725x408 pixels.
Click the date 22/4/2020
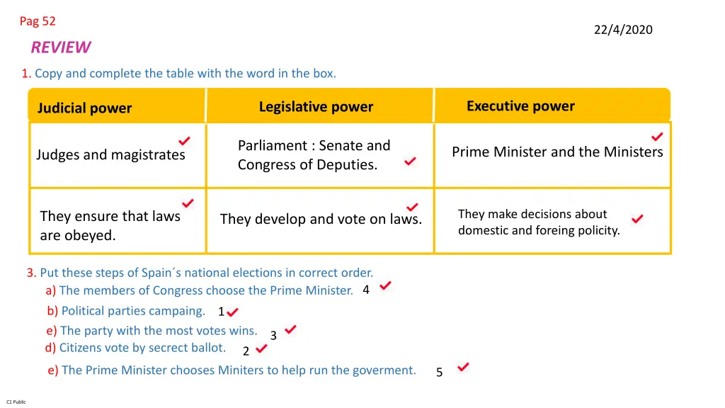623,30
